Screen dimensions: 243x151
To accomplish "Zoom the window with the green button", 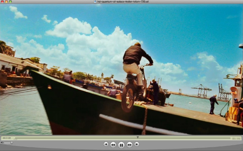I will click(10, 2).
